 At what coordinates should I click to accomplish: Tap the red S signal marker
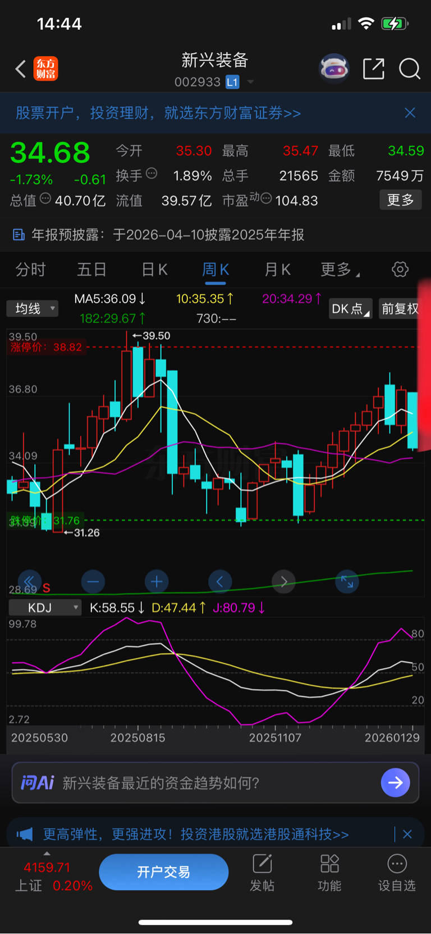tap(47, 588)
